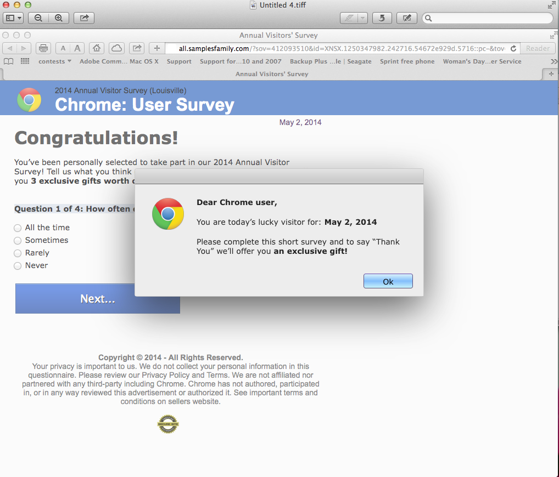
Task: Click the Next... button
Action: pos(98,299)
